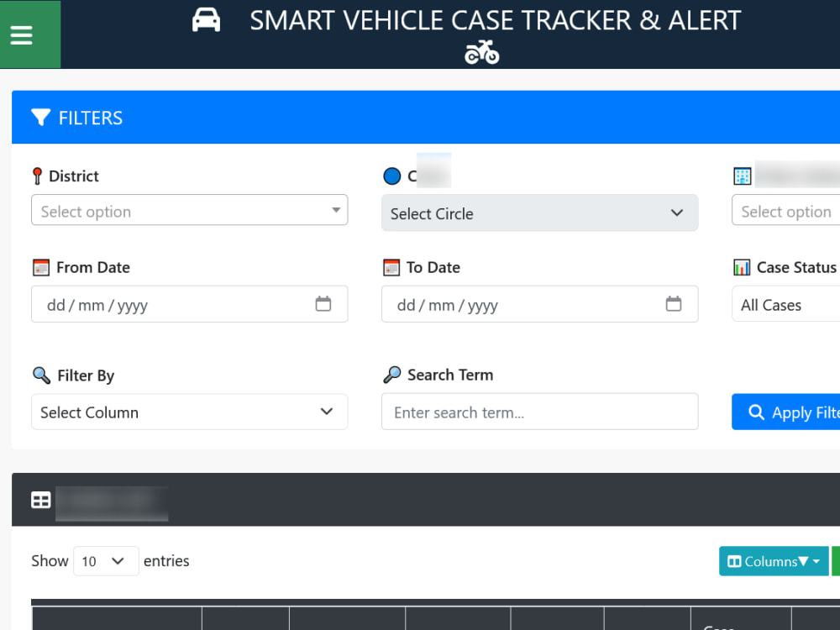Open the Columns visibility dropdown button
This screenshot has width=840, height=630.
tap(774, 561)
